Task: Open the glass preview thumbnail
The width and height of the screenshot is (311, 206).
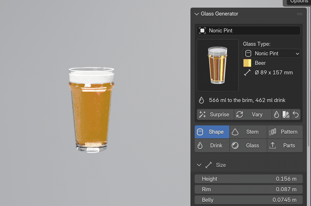Action: (218, 65)
